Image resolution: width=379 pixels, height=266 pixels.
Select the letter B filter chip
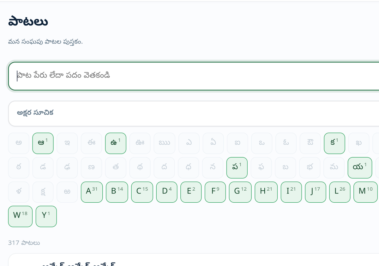(117, 192)
